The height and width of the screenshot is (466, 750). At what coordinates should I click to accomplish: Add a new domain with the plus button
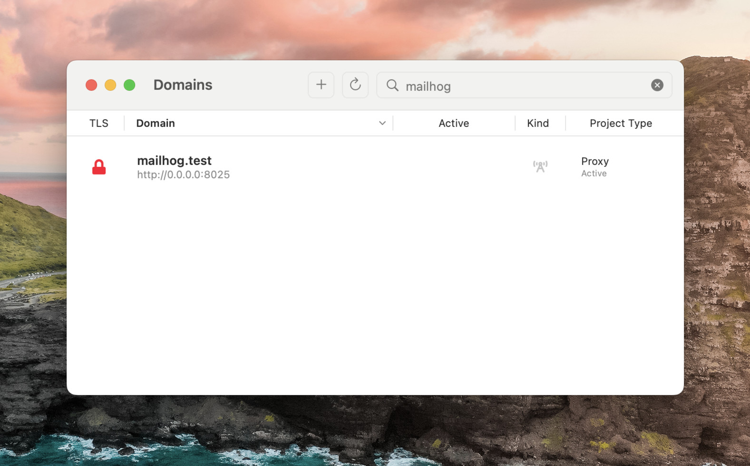click(x=321, y=85)
